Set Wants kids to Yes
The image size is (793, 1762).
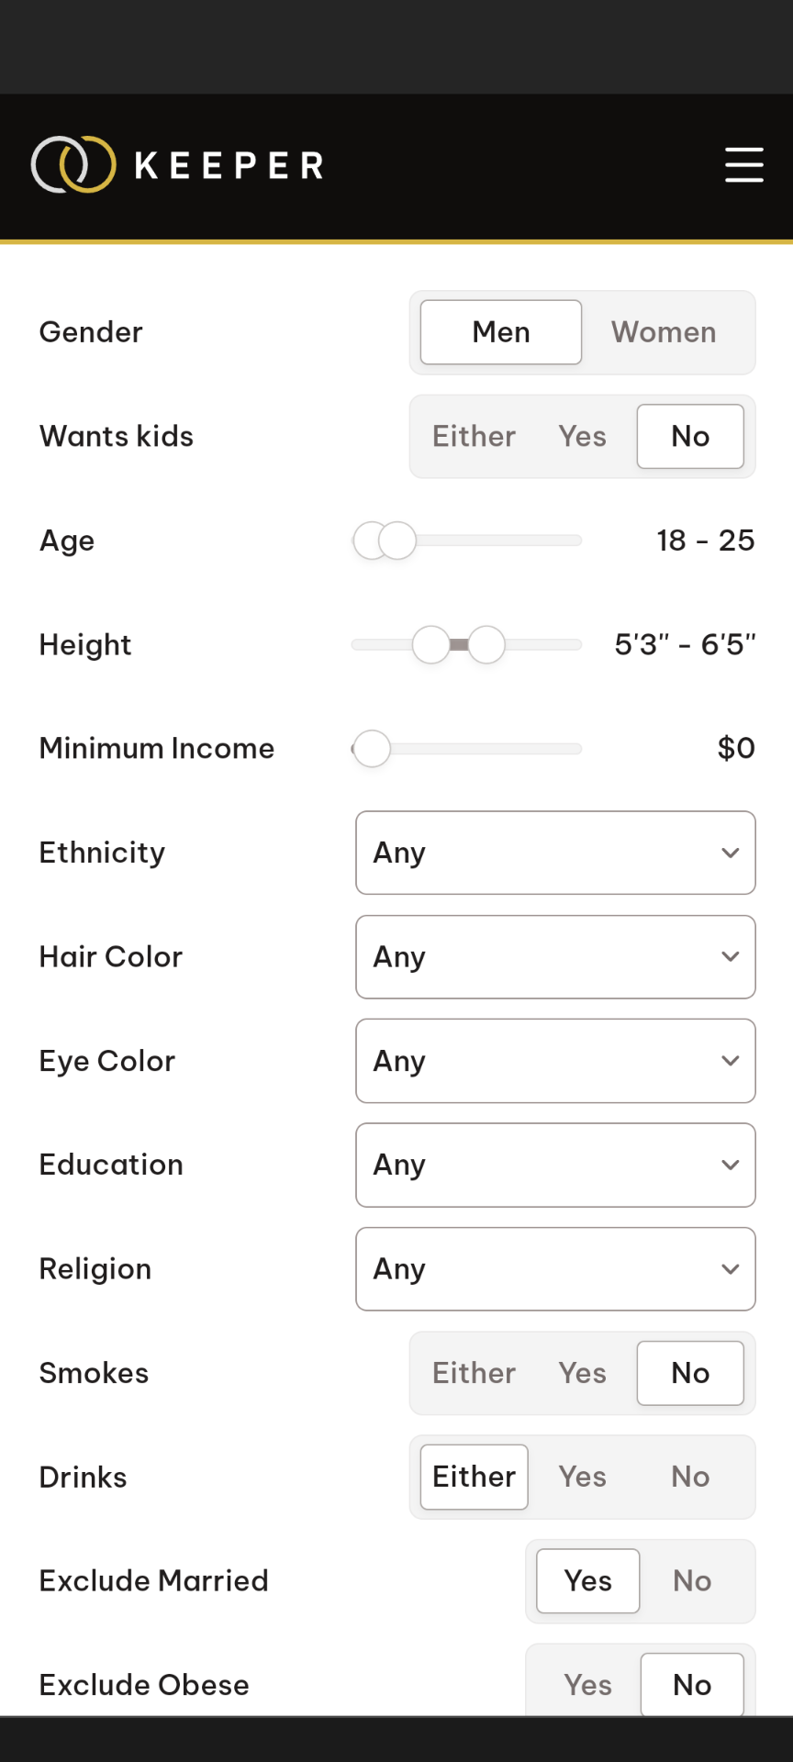pyautogui.click(x=582, y=437)
